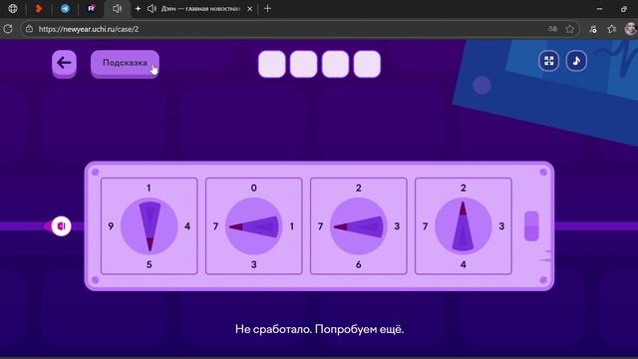The height and width of the screenshot is (359, 638).
Task: Open browser extensions icon
Action: (593, 29)
